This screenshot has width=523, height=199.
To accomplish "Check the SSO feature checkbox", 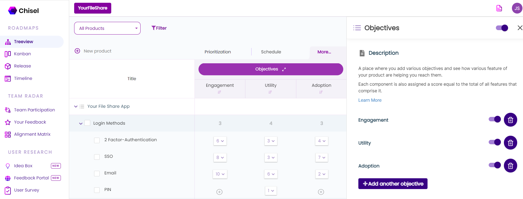I will (x=97, y=157).
